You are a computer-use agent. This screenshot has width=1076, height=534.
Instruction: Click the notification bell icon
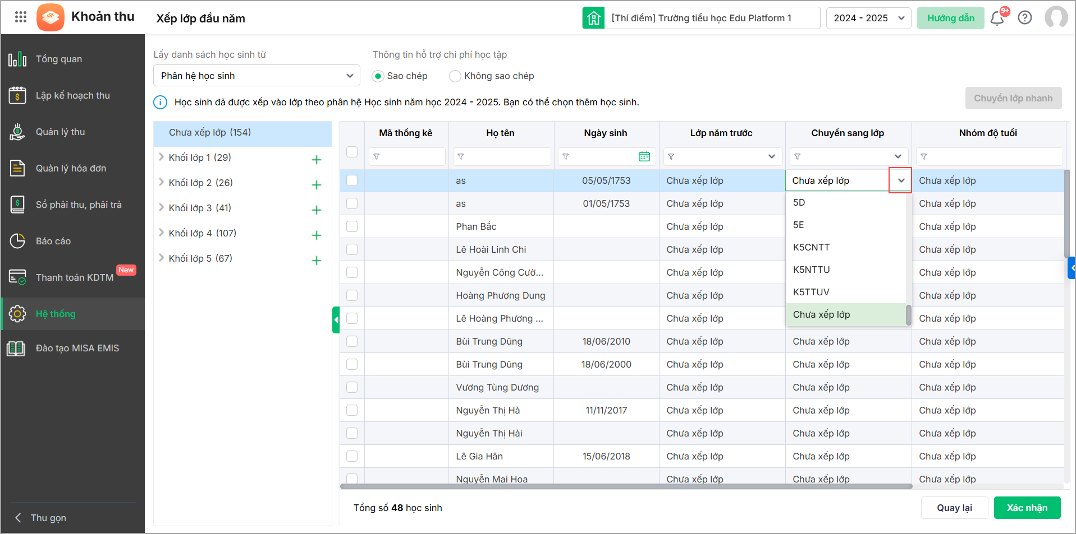997,18
